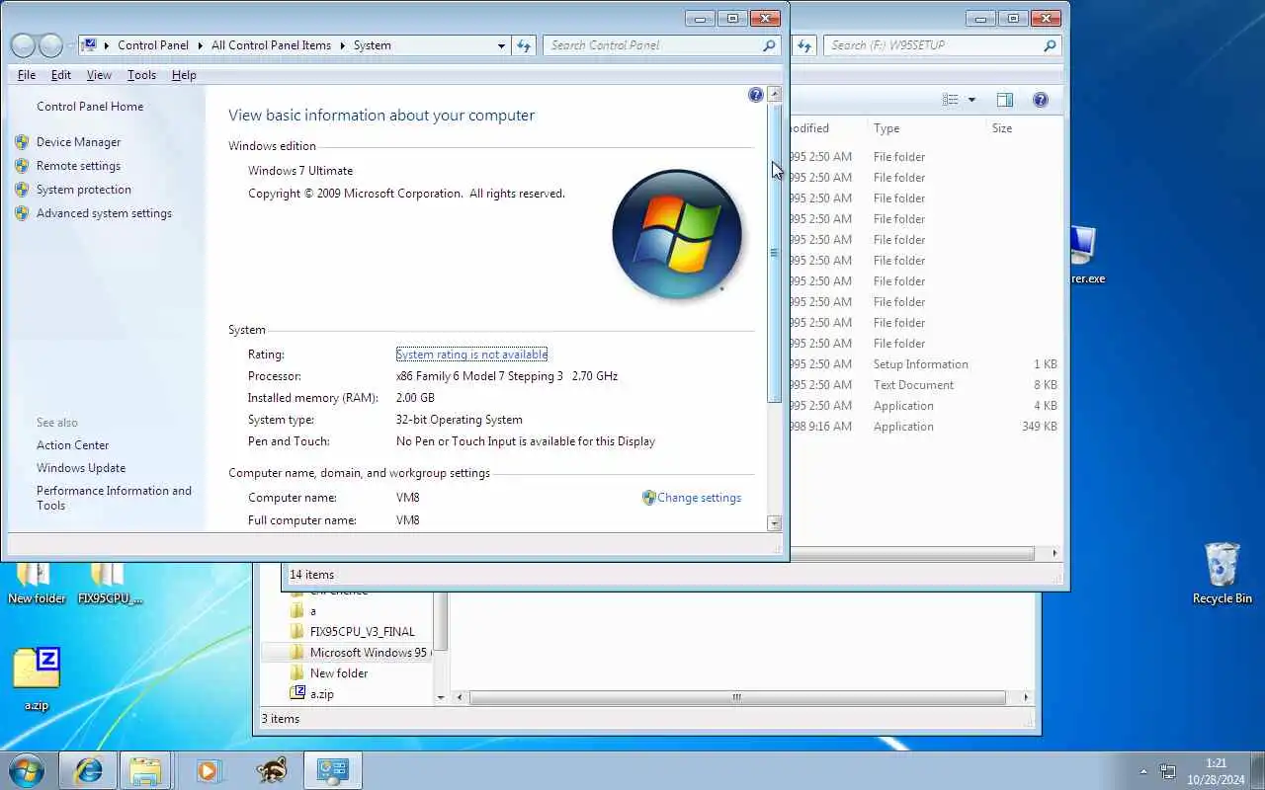Open the Recycle Bin on desktop
The height and width of the screenshot is (790, 1265).
pyautogui.click(x=1222, y=573)
